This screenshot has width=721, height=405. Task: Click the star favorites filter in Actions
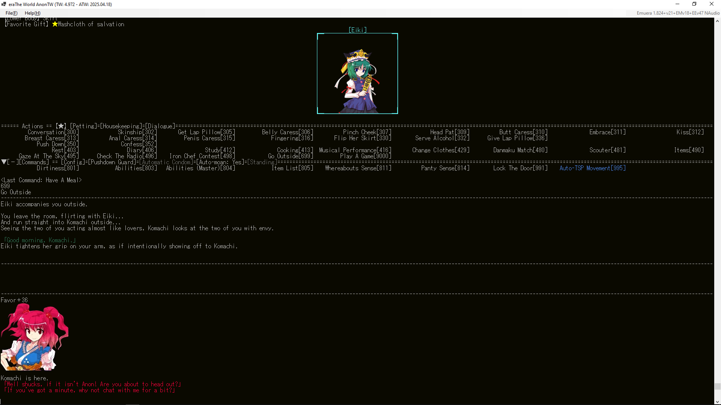tap(61, 126)
